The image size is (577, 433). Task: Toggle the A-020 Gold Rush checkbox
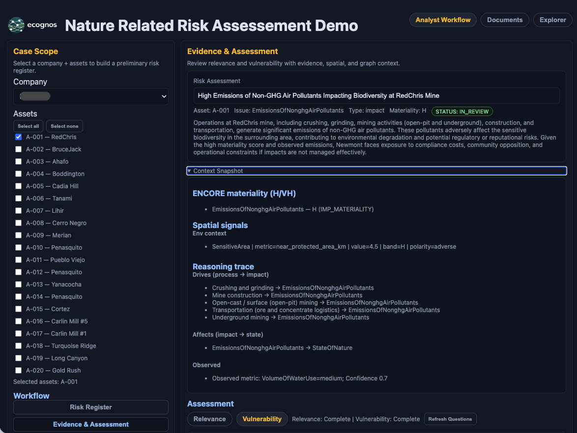(x=19, y=371)
